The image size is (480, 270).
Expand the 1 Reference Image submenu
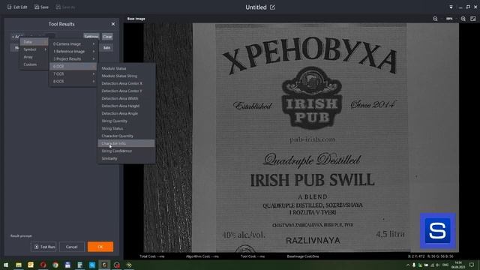click(73, 52)
